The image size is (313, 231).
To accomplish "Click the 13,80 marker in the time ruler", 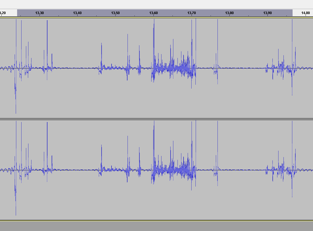I will (x=229, y=13).
